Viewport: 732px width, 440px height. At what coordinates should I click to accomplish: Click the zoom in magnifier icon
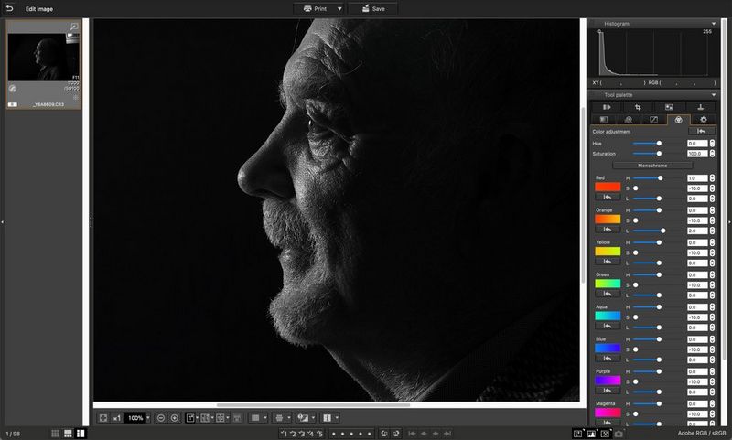(x=174, y=417)
